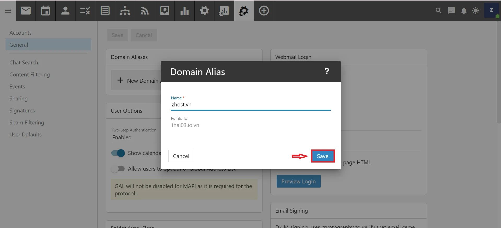The width and height of the screenshot is (501, 228).
Task: Select Spam Filtering in the sidebar
Action: [27, 123]
